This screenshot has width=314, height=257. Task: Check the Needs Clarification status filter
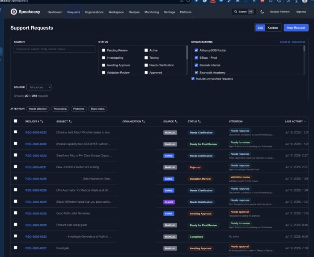146,65
